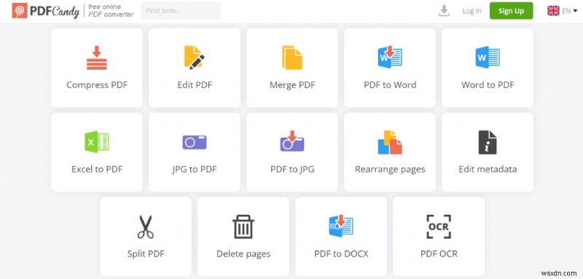Click the free online PDF converter tagline
Image resolution: width=583 pixels, height=279 pixels.
click(x=111, y=11)
